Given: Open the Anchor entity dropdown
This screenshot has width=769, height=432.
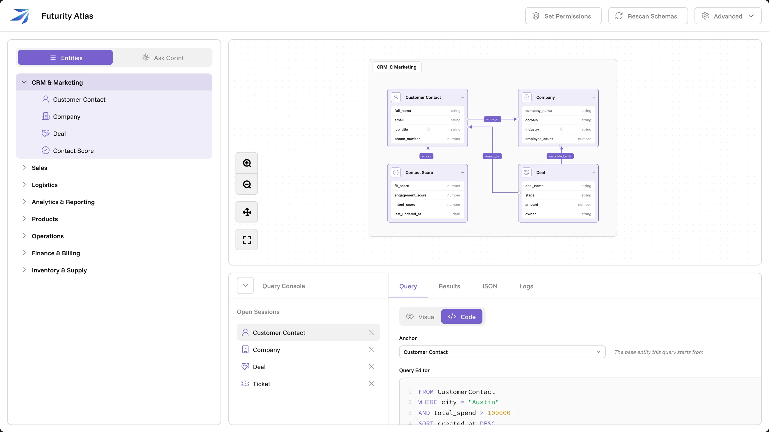Looking at the screenshot, I should pyautogui.click(x=502, y=352).
